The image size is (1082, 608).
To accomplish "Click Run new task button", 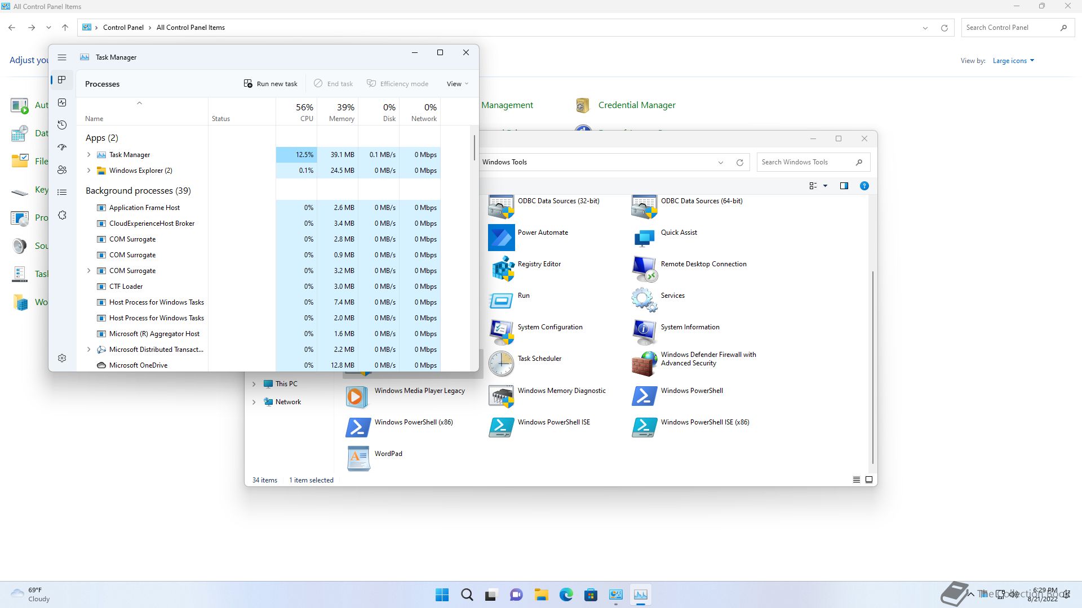I will click(270, 84).
